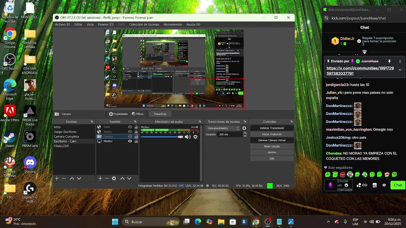Pop out Transiciones de escena dock
The height and width of the screenshot is (228, 406).
coord(245,122)
